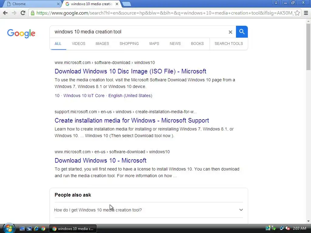Click the English (United States) sublink

click(130, 96)
